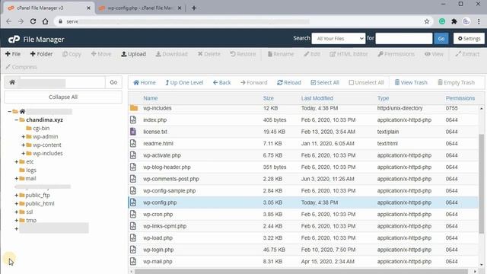Viewport: 487px width, 274px height.
Task: Click the Edit toolbar button
Action: click(x=312, y=54)
